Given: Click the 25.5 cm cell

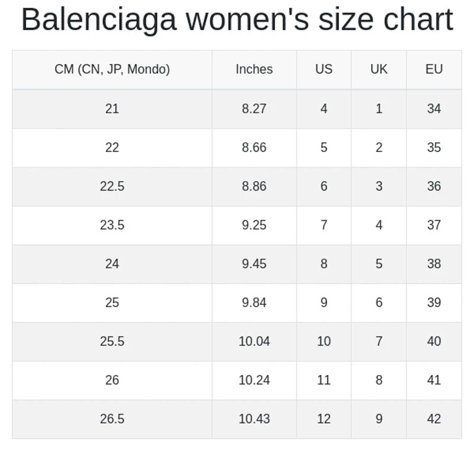Looking at the screenshot, I should coord(112,341).
